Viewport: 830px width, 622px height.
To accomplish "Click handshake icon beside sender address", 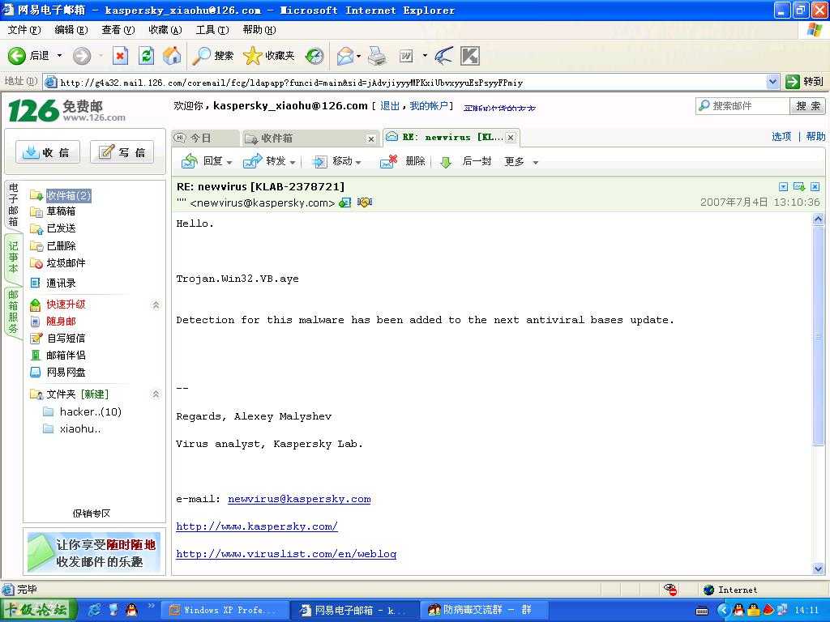I will (365, 202).
